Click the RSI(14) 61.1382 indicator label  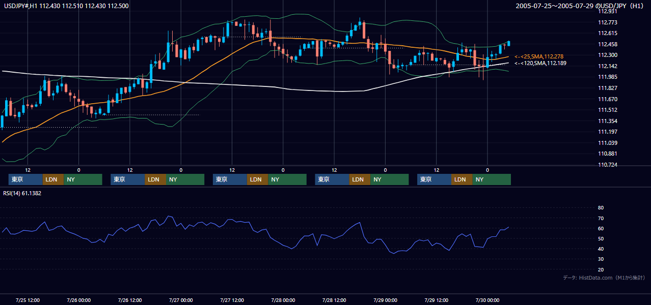22,193
